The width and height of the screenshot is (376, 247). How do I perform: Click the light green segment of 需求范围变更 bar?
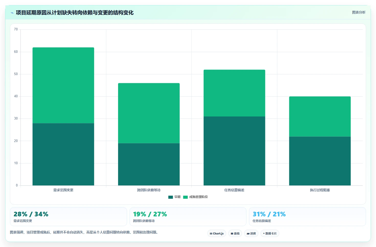point(63,85)
